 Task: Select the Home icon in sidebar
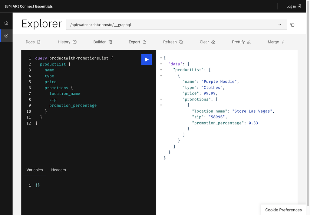(6, 23)
